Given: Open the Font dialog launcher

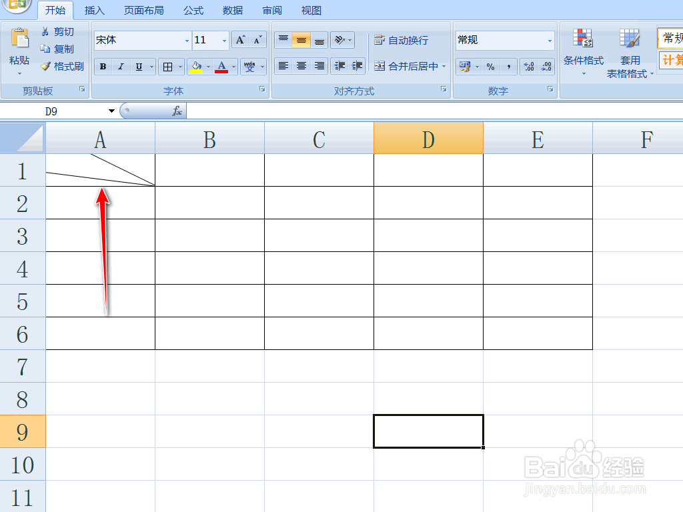Looking at the screenshot, I should [x=262, y=89].
